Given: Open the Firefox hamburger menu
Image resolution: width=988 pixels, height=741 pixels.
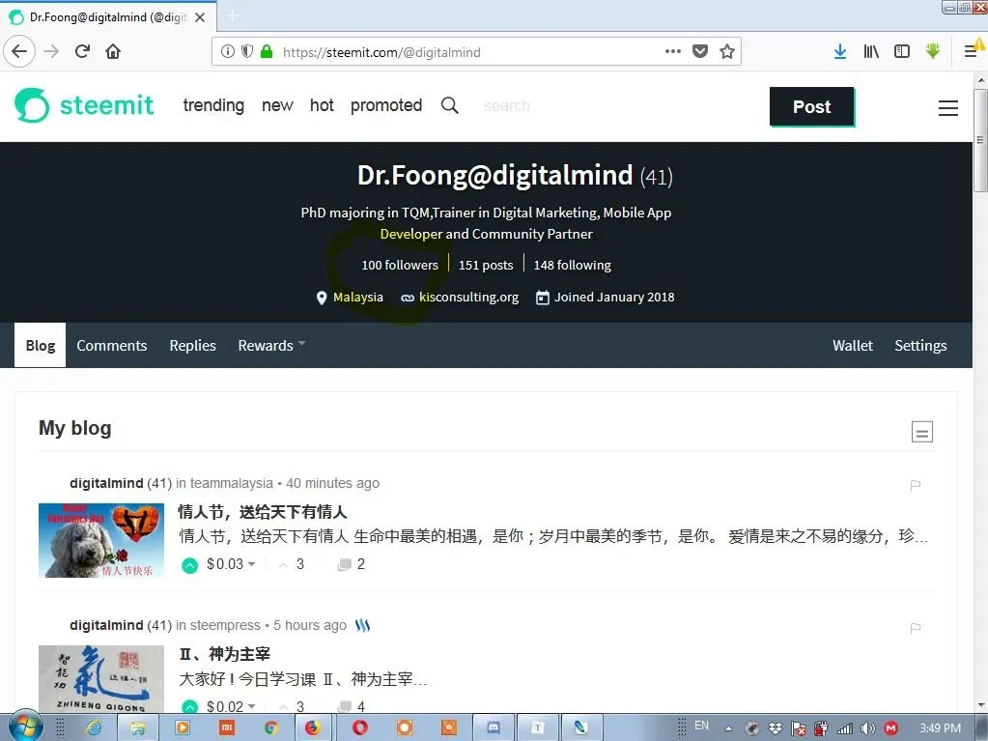Looking at the screenshot, I should [x=971, y=51].
